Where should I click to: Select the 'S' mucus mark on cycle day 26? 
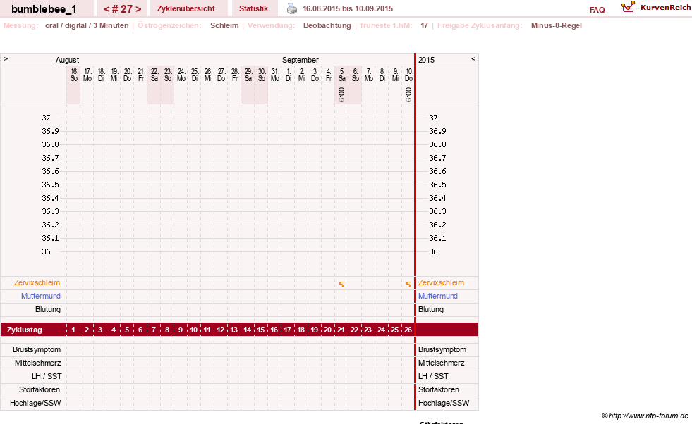[x=408, y=285]
